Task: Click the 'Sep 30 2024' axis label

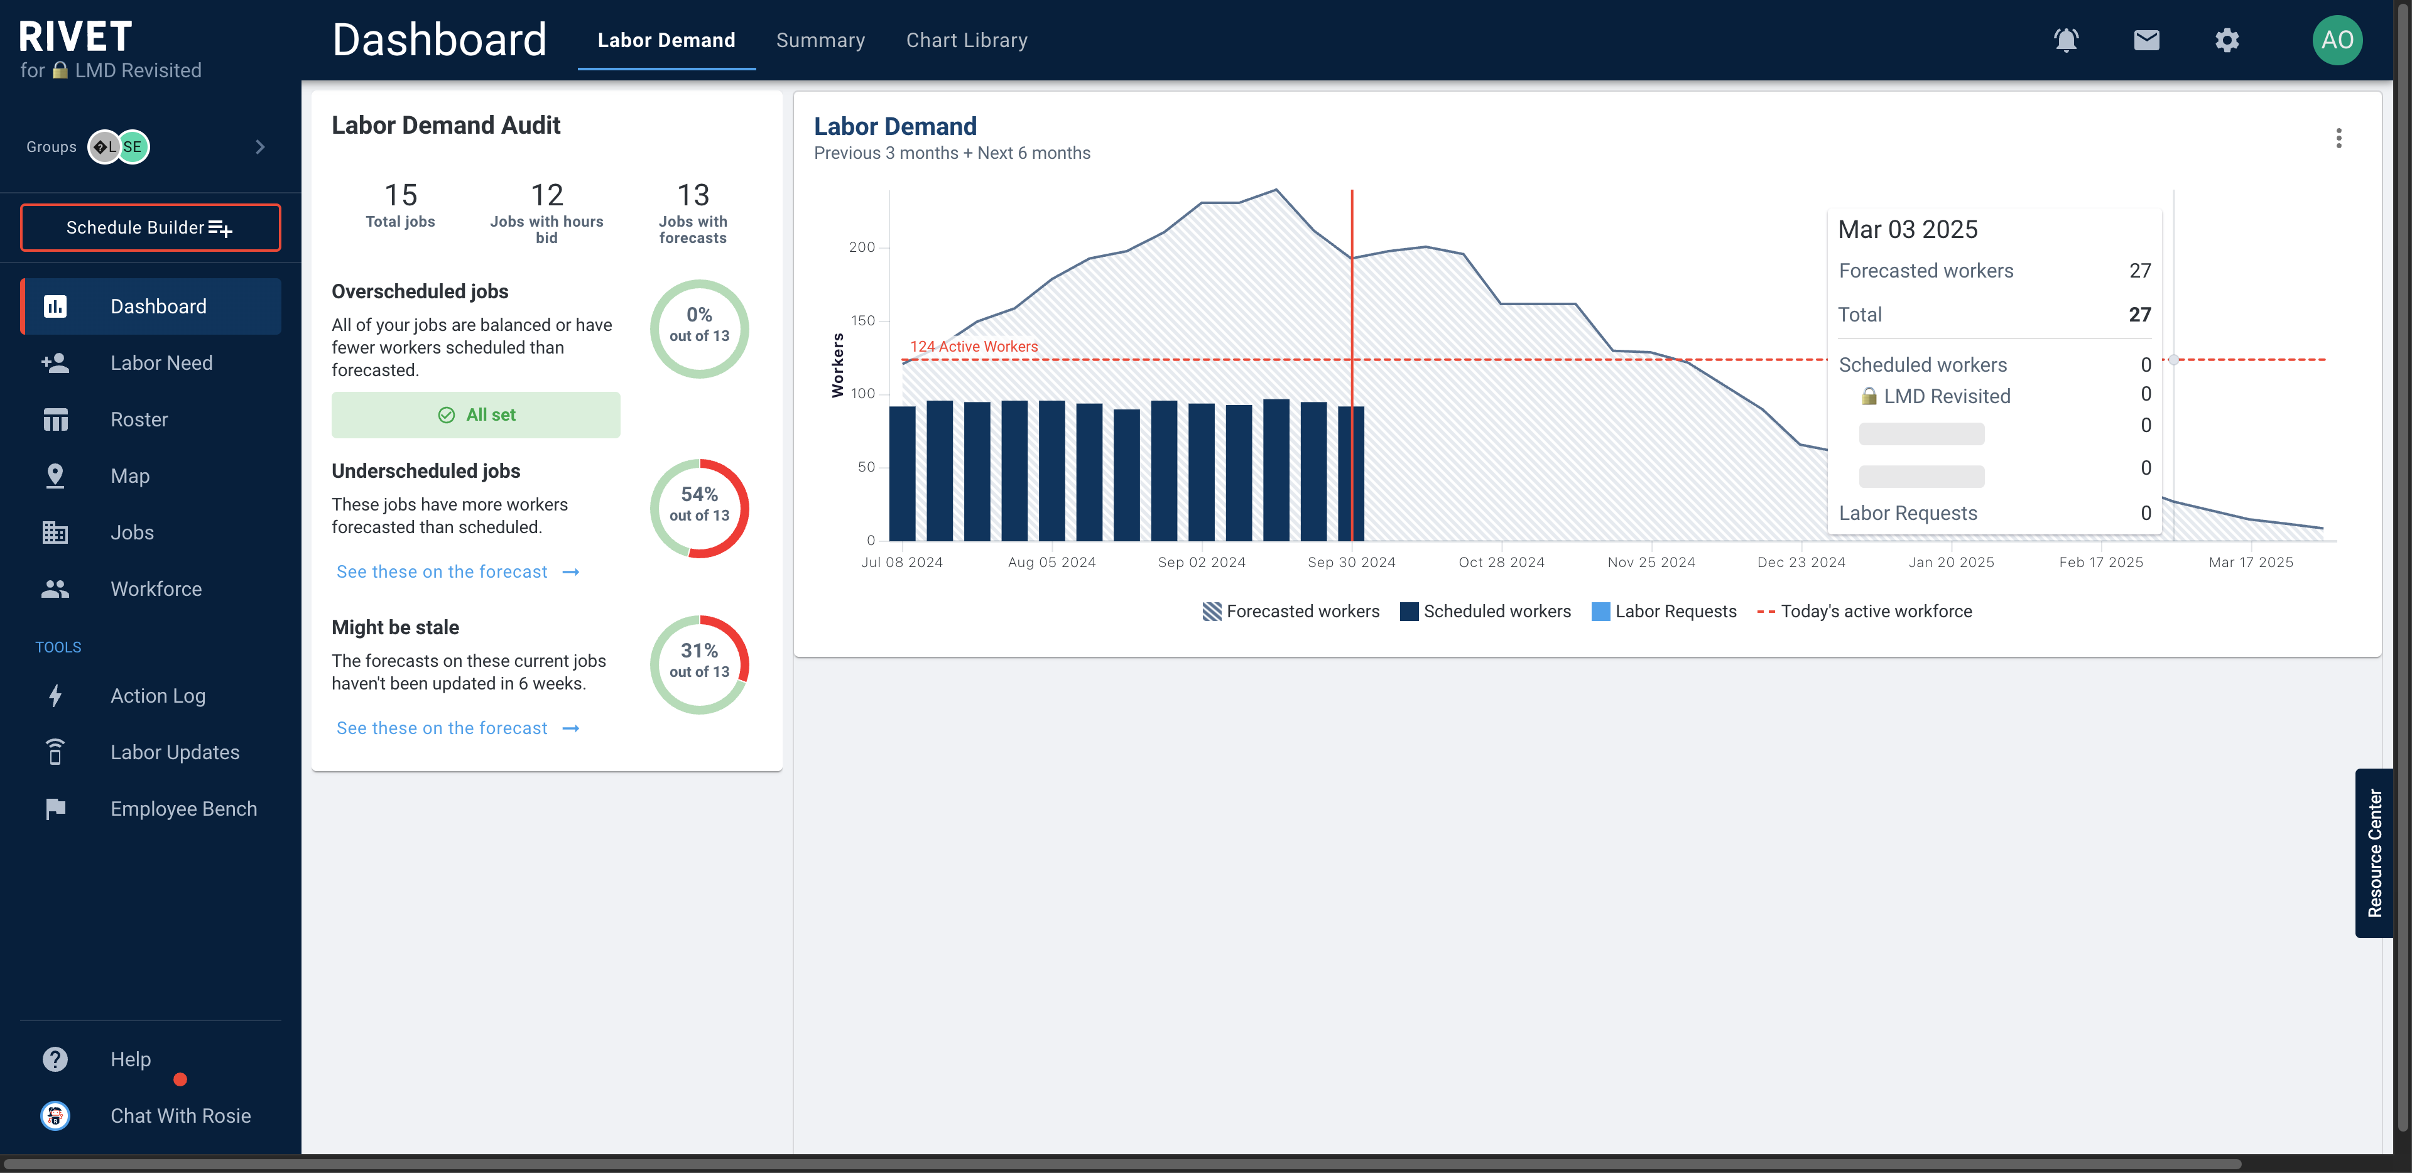Action: click(x=1351, y=561)
